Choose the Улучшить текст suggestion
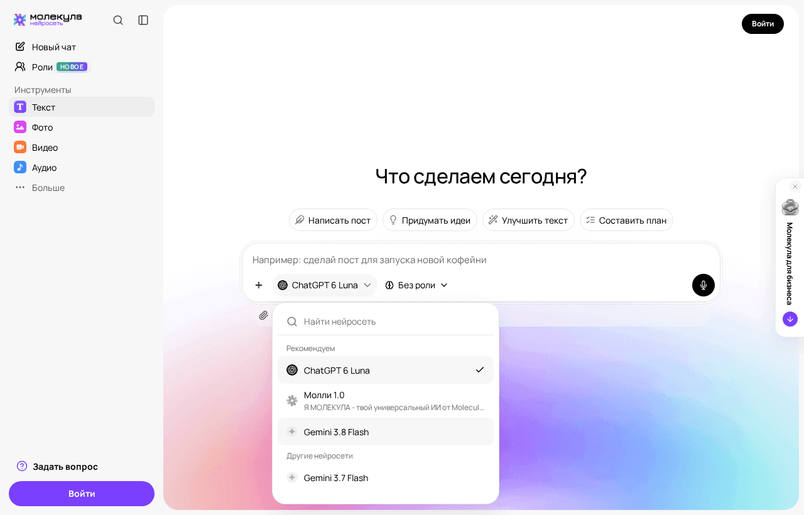804x515 pixels. [528, 220]
